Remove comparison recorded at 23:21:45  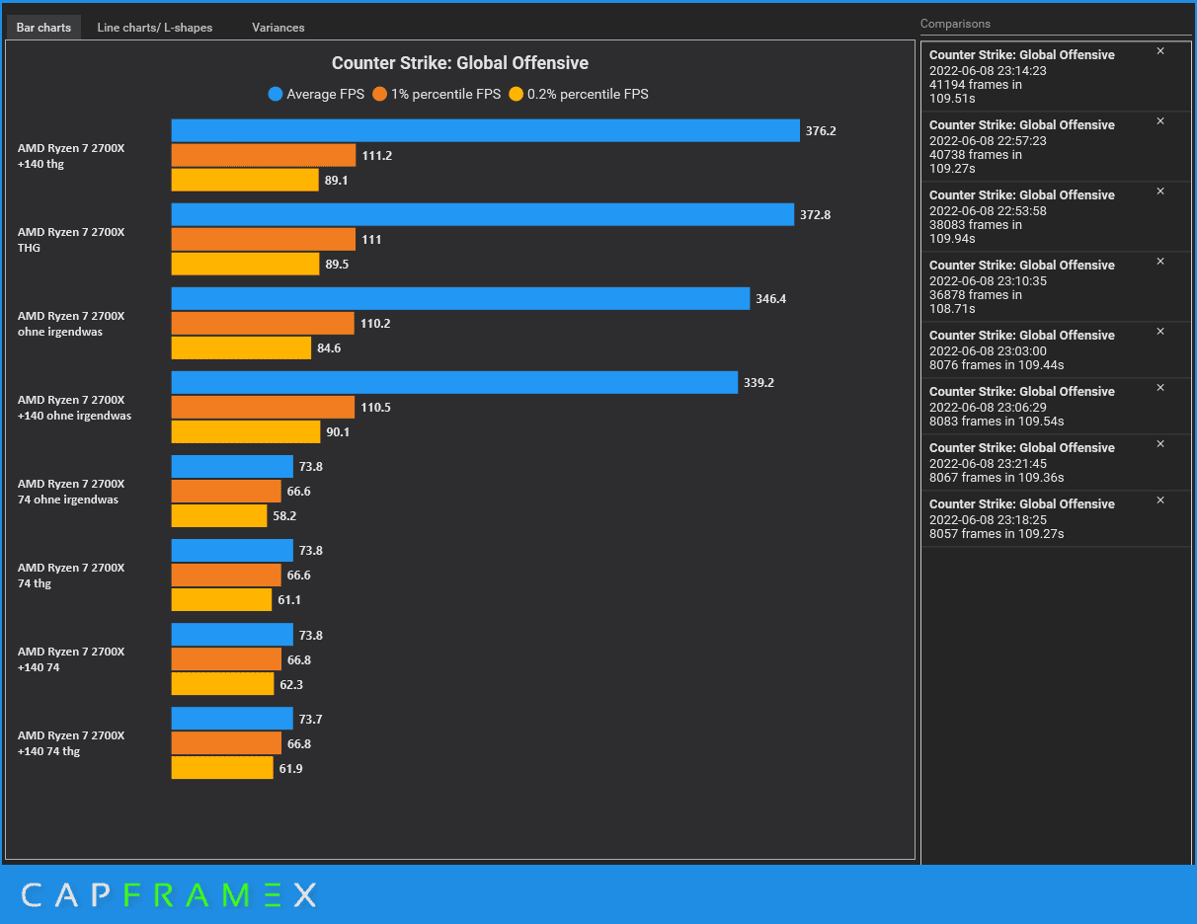pos(1160,443)
